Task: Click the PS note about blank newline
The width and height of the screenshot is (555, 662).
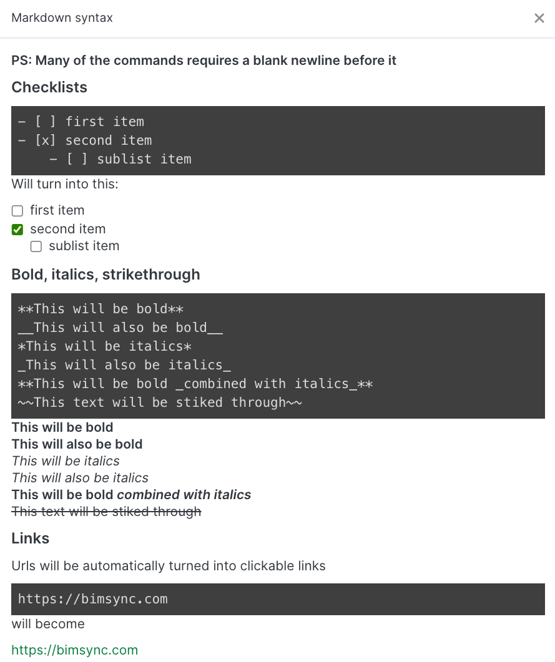Action: 204,61
